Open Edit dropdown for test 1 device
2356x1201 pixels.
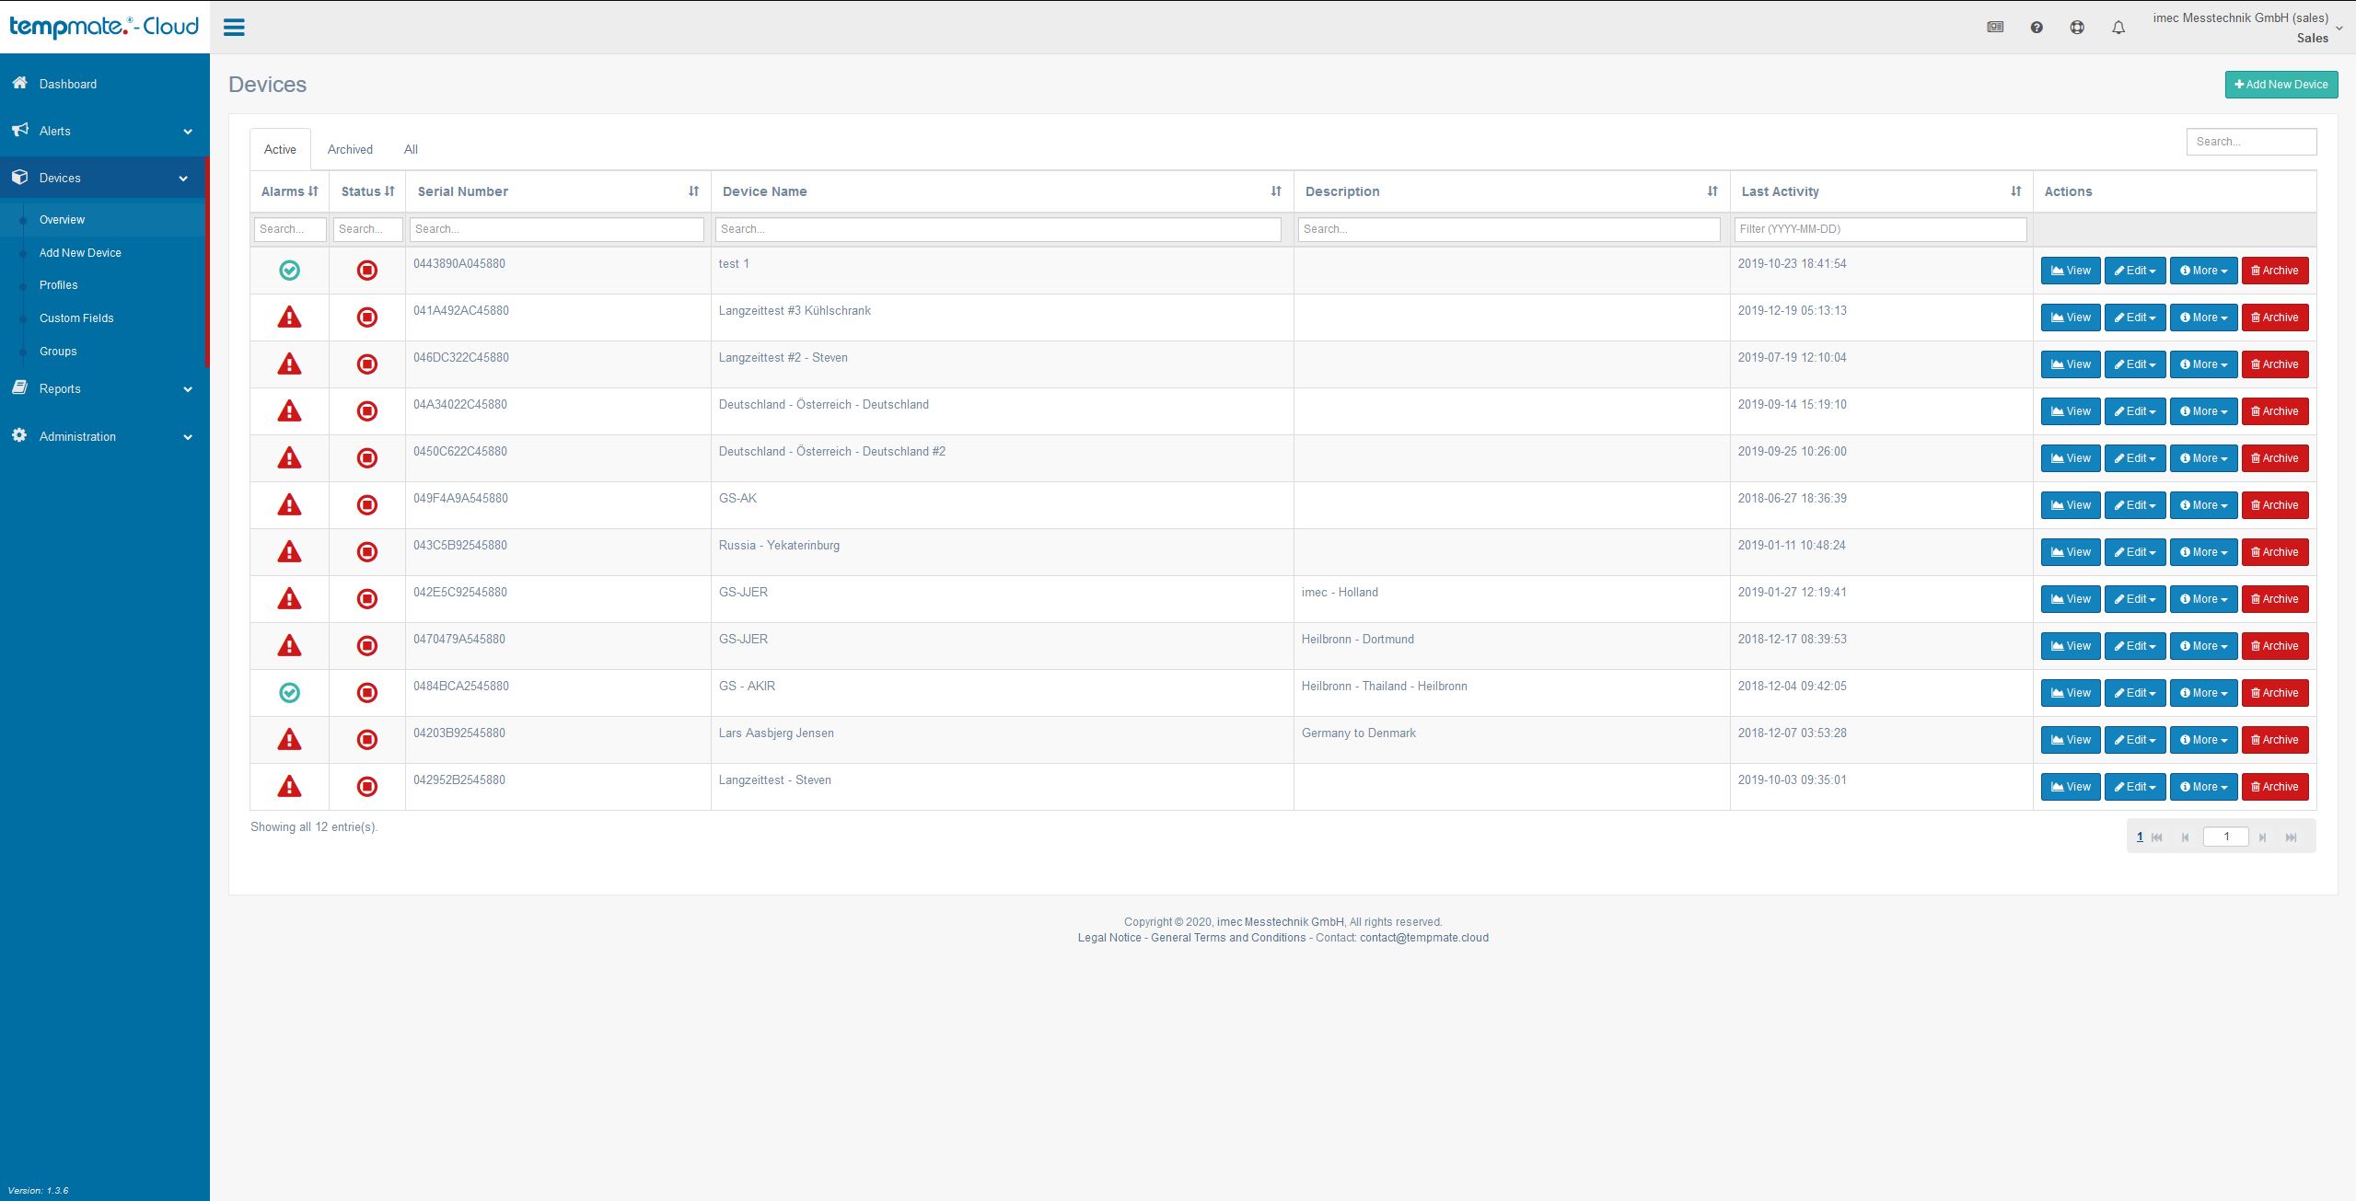2134,271
